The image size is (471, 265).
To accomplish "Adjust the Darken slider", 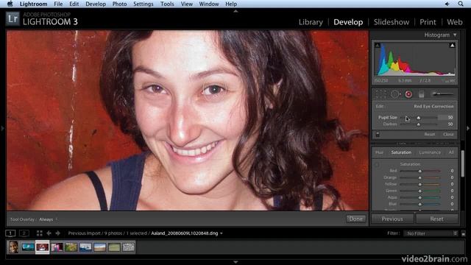I will (419, 124).
